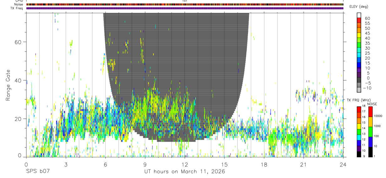
Task: Click the '18' TX frequency legend label
Action: (364, 106)
